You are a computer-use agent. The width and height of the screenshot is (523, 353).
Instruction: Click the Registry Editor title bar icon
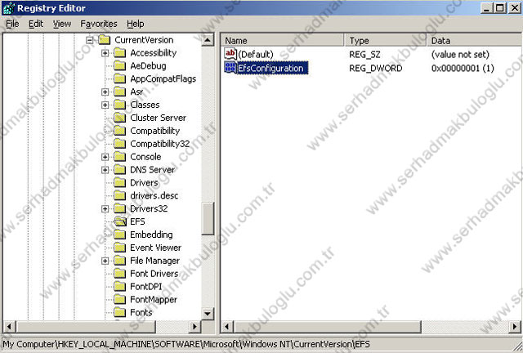pos(8,8)
